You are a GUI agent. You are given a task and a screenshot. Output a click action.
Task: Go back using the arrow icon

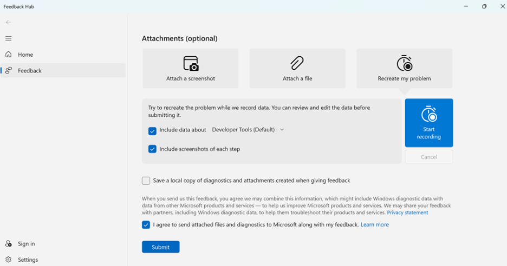click(9, 22)
